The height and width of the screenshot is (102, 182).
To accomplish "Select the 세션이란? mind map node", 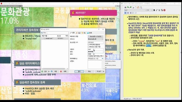I will (94, 13).
